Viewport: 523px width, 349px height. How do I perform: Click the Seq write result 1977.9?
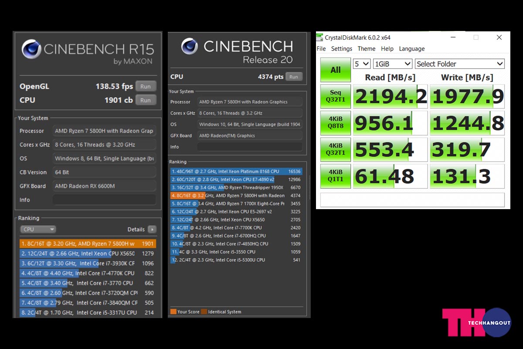(x=467, y=96)
